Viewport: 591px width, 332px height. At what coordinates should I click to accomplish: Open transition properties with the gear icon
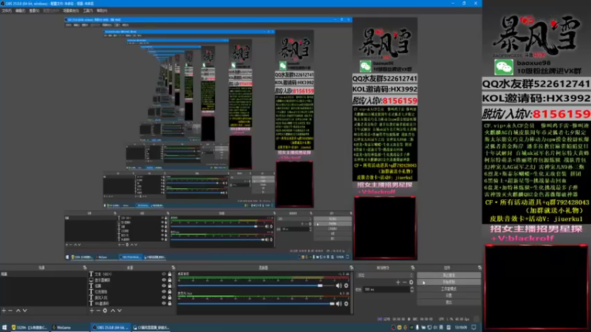411,283
